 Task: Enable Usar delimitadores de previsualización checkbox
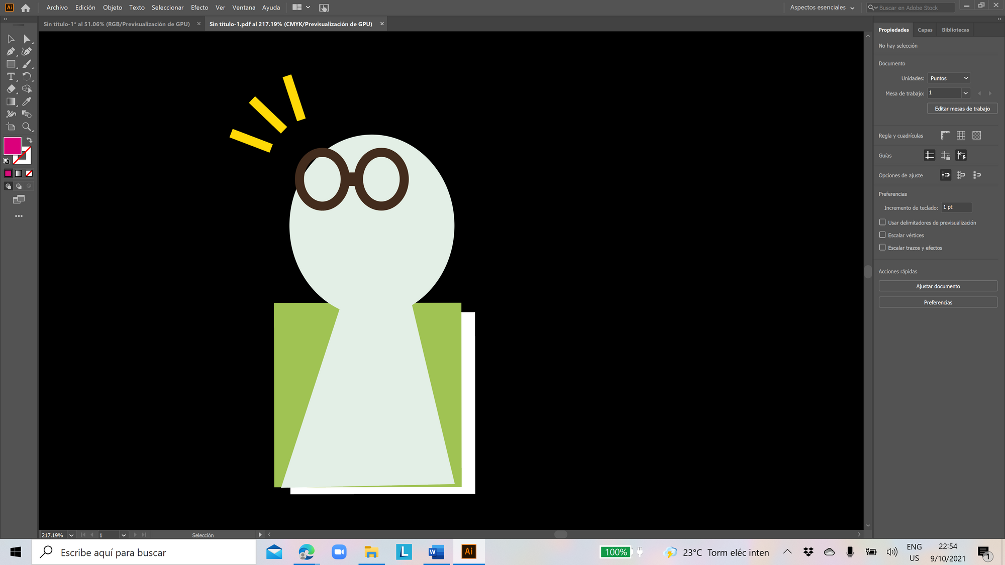882,222
